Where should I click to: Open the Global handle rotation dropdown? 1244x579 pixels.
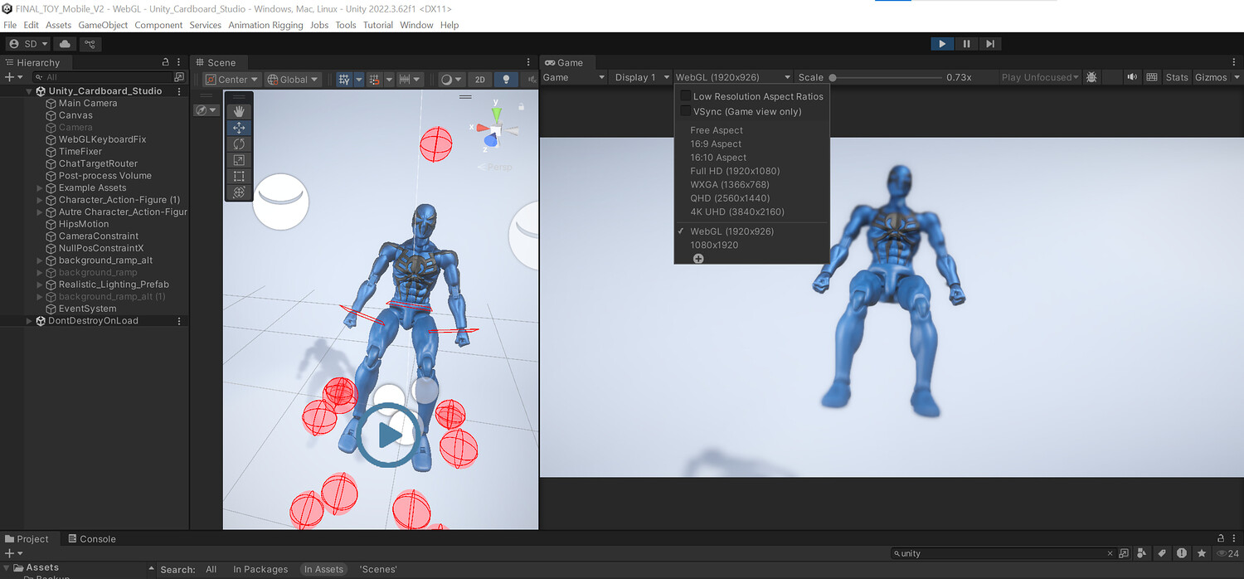pyautogui.click(x=294, y=80)
